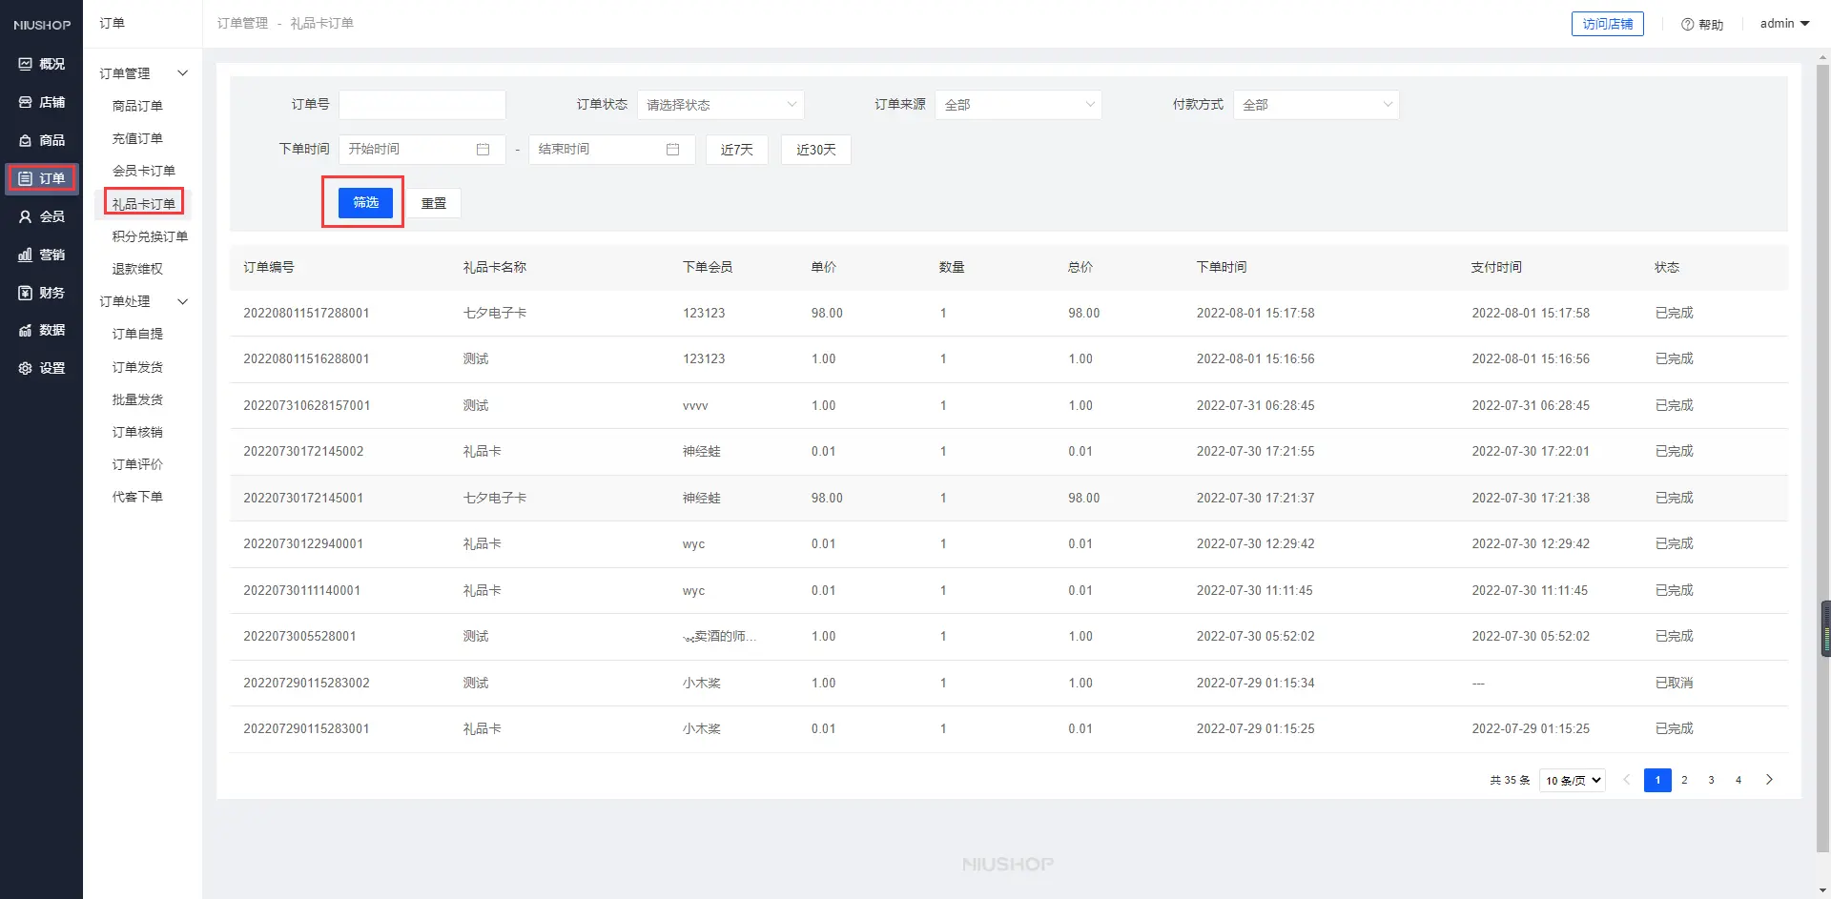The height and width of the screenshot is (899, 1831).
Task: Select 积分兑换订单 in the submenu
Action: [x=150, y=236]
